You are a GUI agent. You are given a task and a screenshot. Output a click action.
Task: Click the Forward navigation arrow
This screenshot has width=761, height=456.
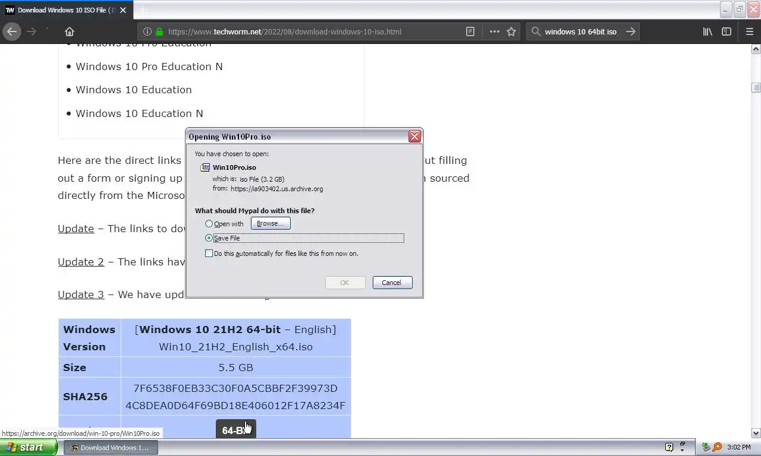(32, 31)
